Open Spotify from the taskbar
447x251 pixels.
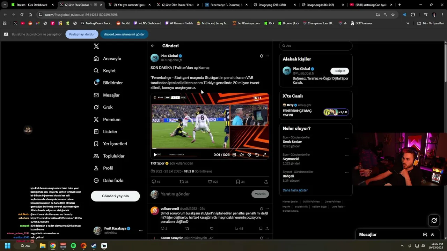(73, 246)
